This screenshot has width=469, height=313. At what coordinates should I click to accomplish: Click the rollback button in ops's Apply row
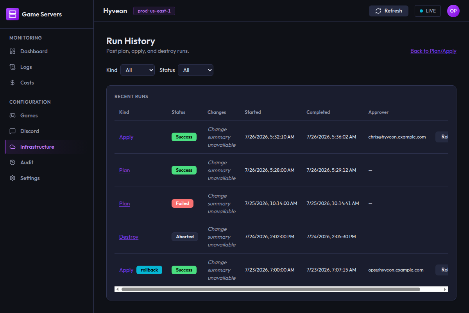point(442,270)
